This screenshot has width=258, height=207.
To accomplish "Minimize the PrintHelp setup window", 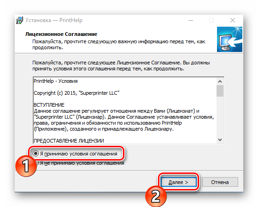I will click(191, 20).
